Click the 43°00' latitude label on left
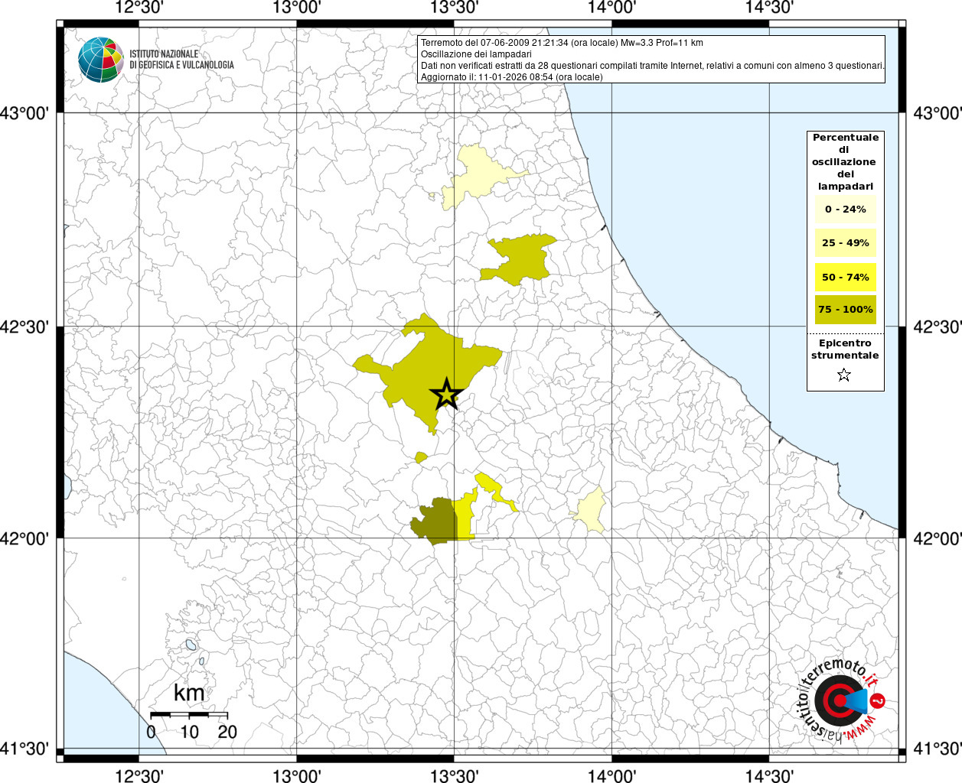 pos(29,113)
